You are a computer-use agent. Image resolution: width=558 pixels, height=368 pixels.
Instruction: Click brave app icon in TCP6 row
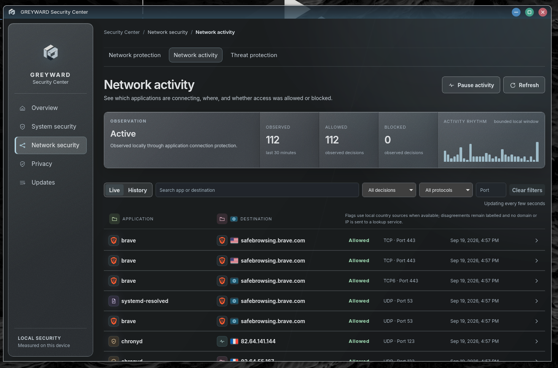pyautogui.click(x=114, y=281)
